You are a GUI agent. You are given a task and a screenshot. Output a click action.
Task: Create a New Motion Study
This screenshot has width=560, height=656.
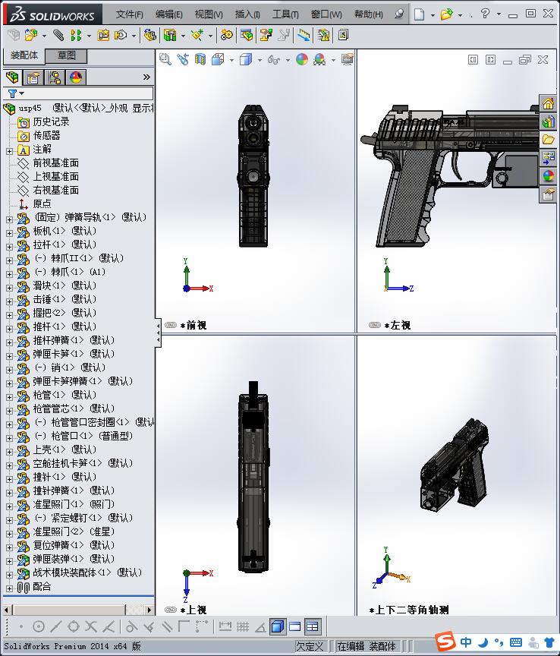(x=226, y=35)
